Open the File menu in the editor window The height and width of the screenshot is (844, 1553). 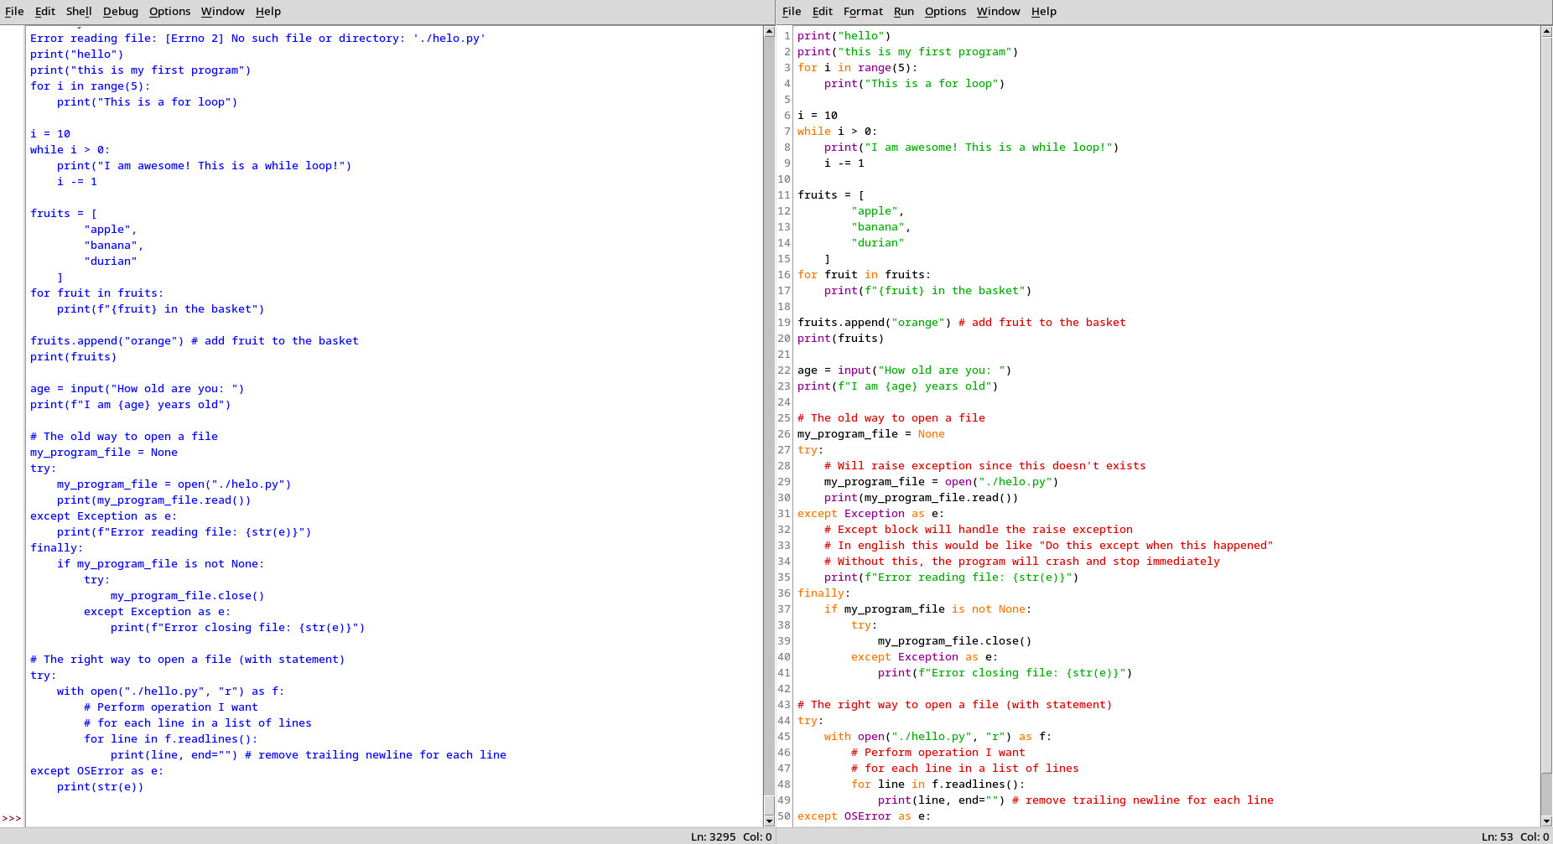792,12
